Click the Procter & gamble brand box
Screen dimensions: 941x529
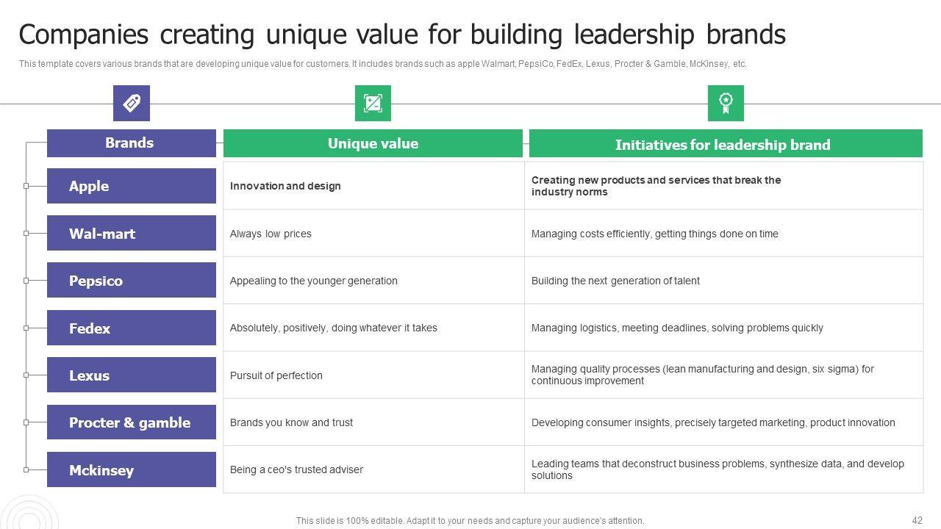131,422
